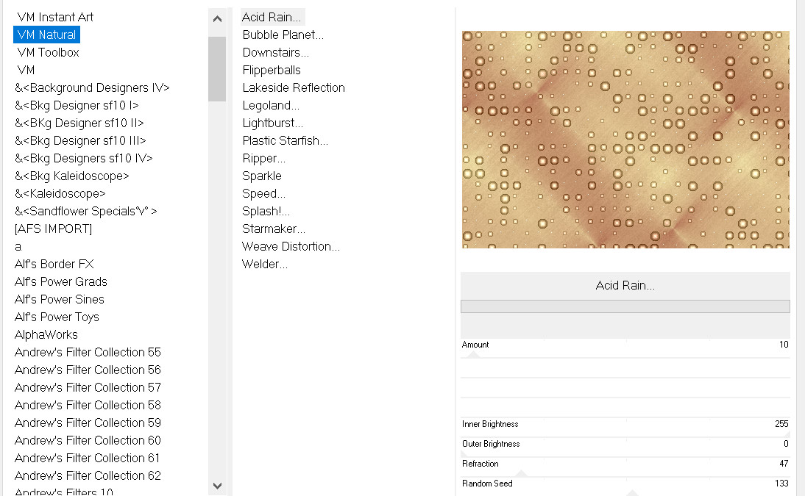
Task: Choose the Acid Rain filter
Action: pyautogui.click(x=272, y=17)
